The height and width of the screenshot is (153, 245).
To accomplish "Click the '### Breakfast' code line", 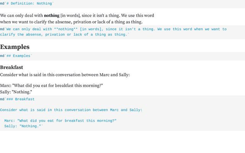I will click(17, 99).
